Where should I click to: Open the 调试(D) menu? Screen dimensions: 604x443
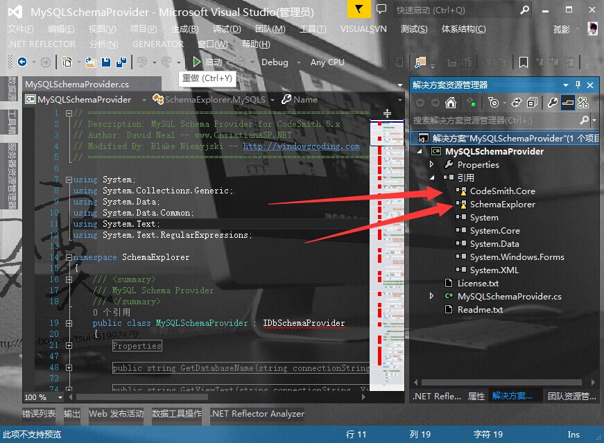tap(227, 29)
